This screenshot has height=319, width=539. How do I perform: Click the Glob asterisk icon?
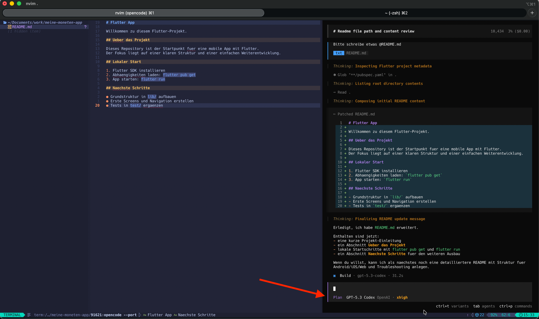pos(334,75)
